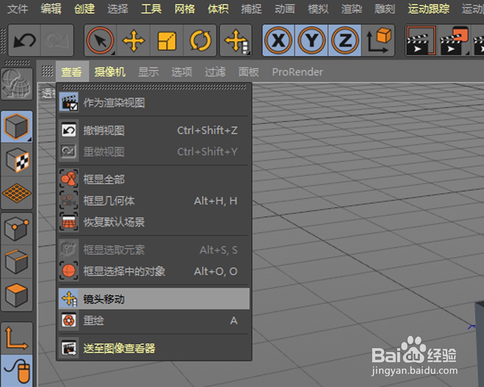
Task: Choose 框显选取元素 menu entry
Action: click(154, 250)
